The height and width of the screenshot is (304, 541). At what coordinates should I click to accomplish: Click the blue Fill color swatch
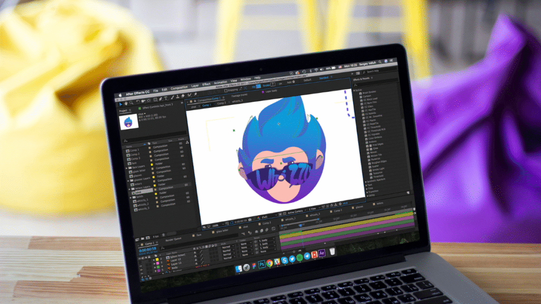258,85
